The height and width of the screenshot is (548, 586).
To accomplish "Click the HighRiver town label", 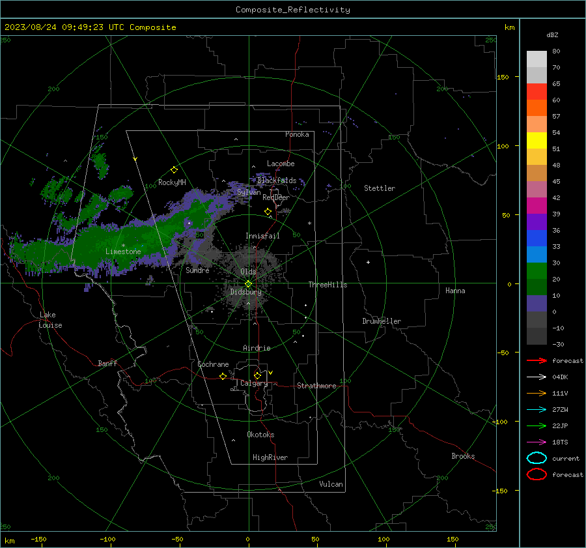I will click(x=270, y=458).
